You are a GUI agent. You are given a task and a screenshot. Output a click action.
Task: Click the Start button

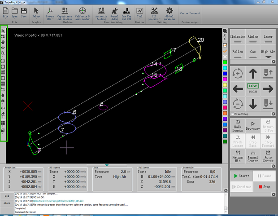point(241,176)
